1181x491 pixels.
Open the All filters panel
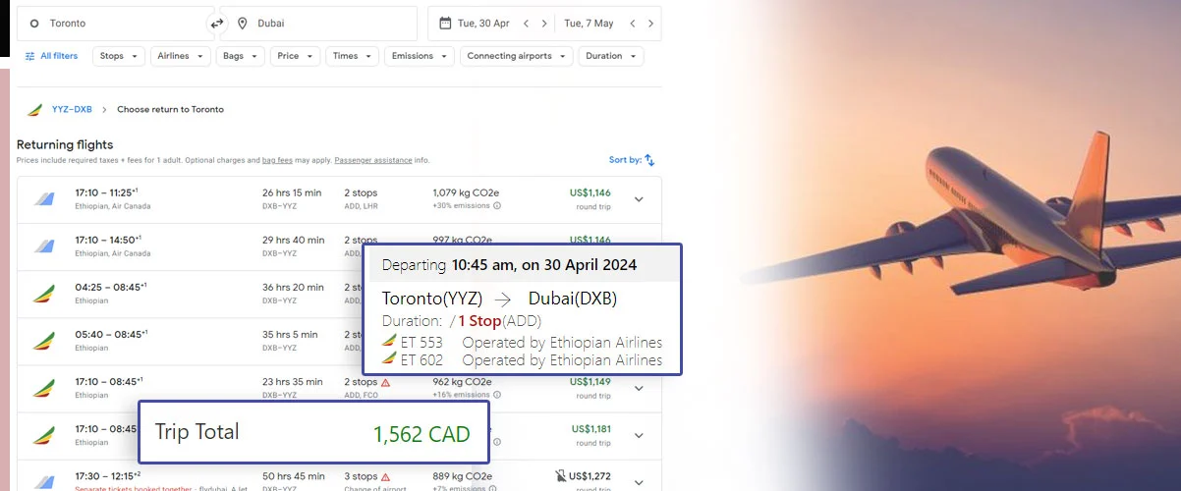tap(51, 56)
